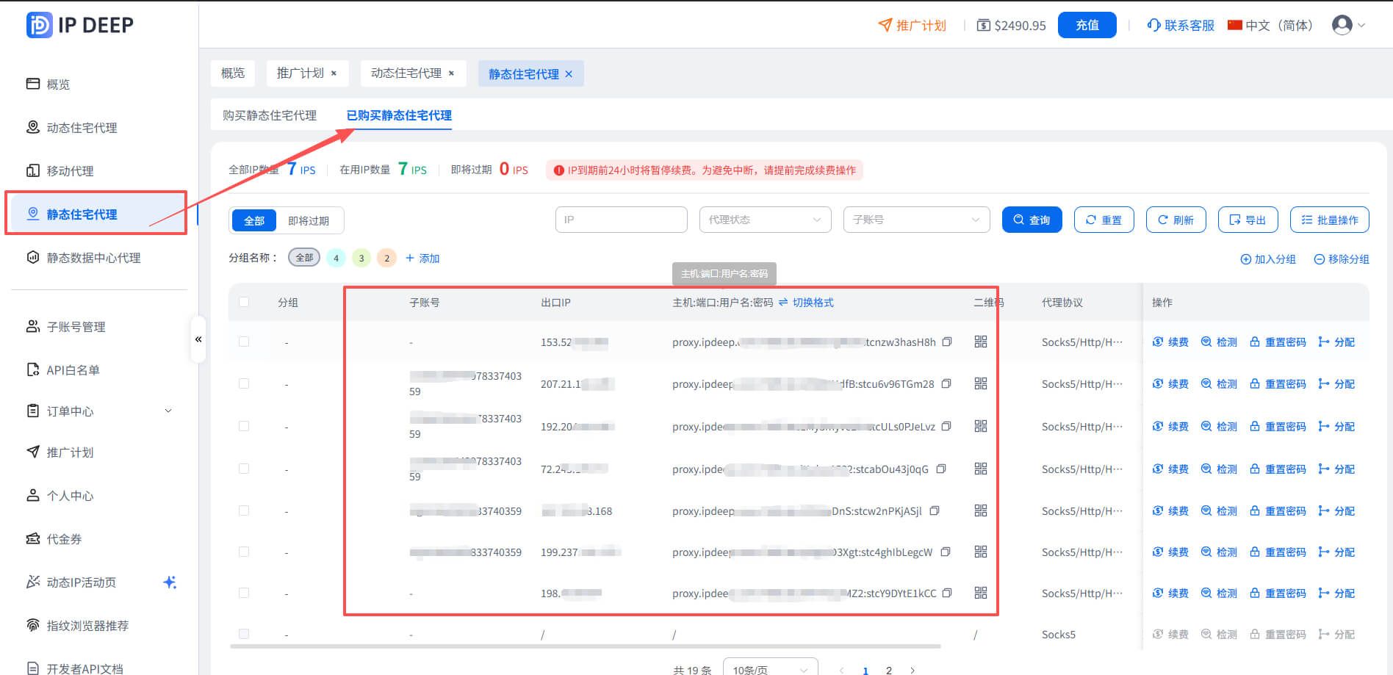The image size is (1393, 675).
Task: Switch to the 已购买静态住宅代理 tab
Action: (399, 115)
